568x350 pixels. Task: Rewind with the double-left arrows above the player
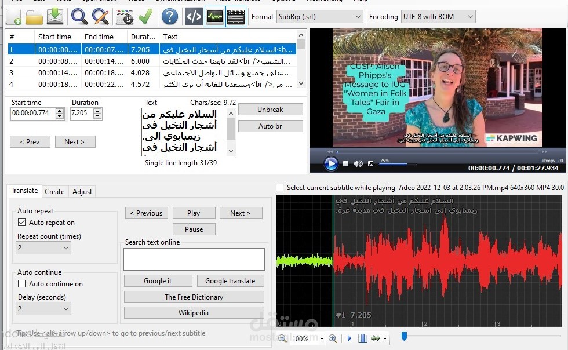tap(330, 152)
